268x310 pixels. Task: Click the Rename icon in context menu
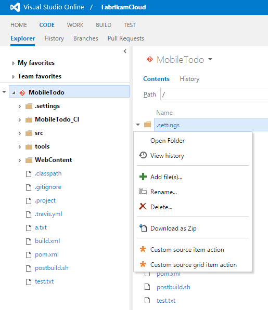point(143,192)
